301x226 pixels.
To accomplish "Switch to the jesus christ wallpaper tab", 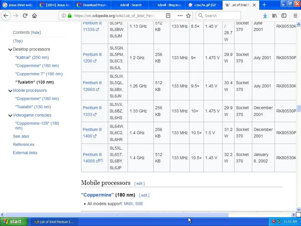I will 19,5.
